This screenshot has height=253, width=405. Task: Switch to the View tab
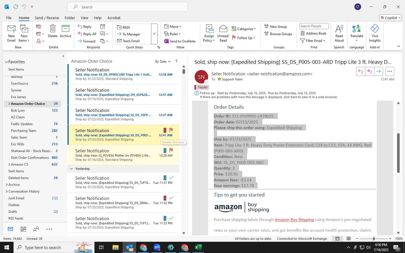click(84, 18)
